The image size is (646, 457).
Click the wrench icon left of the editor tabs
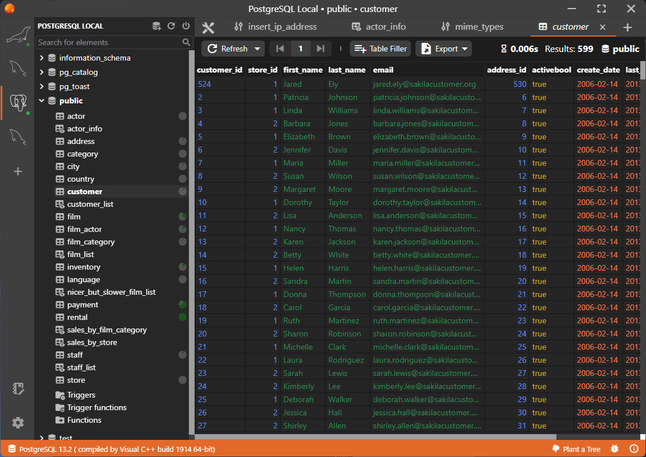(x=208, y=27)
